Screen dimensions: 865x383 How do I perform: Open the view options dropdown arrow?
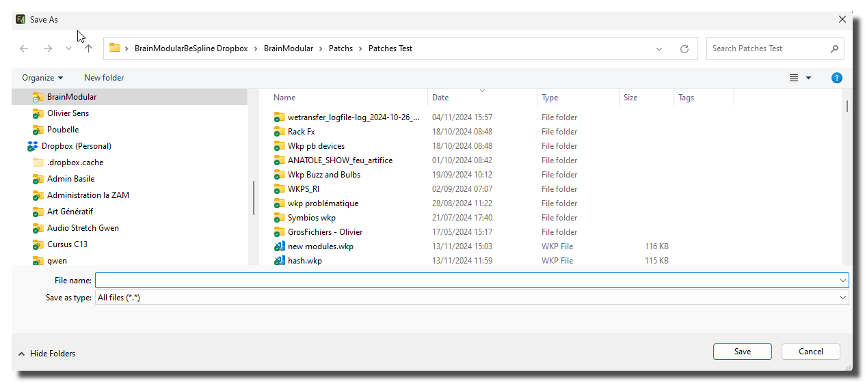808,78
